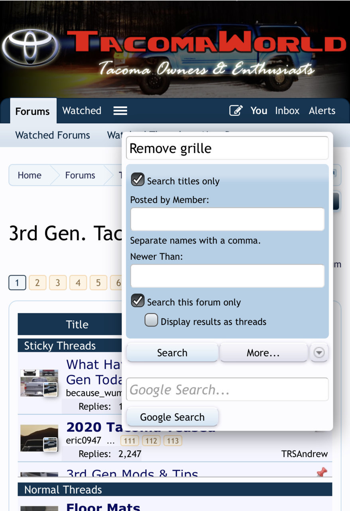Click the silver truck thread thumbnail
The width and height of the screenshot is (350, 511).
[39, 383]
